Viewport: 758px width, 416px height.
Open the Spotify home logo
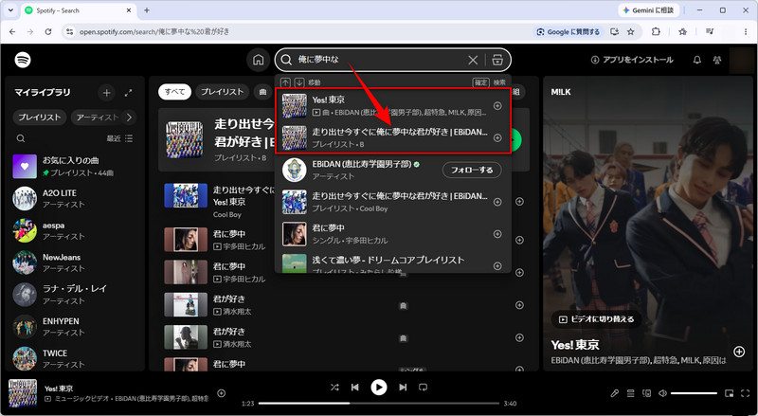point(23,60)
